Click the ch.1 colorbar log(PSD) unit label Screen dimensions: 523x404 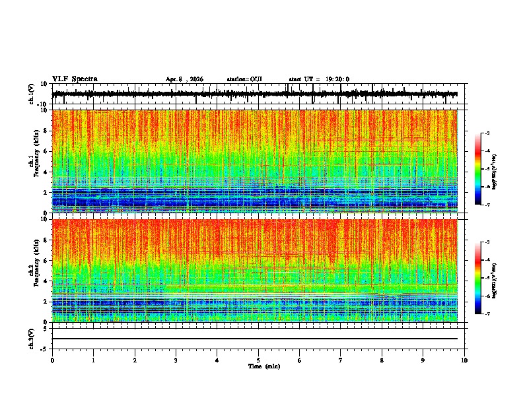pyautogui.click(x=495, y=172)
